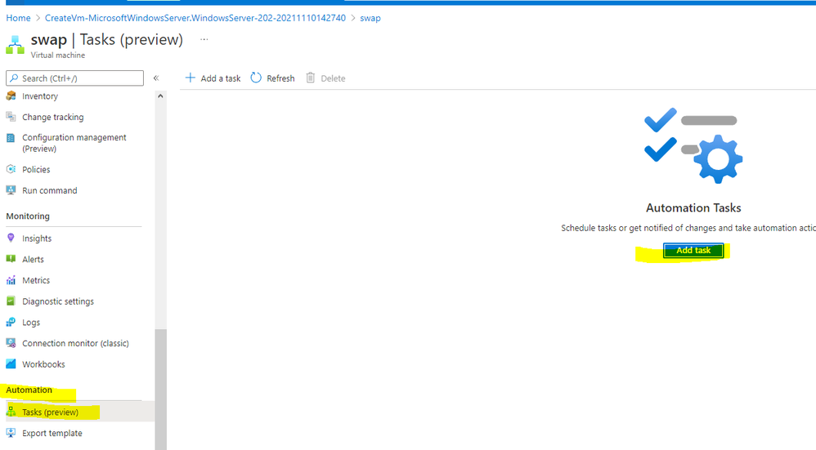Open the ellipsis more options menu
The height and width of the screenshot is (450, 816).
[204, 39]
